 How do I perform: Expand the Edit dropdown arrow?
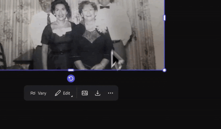(72, 96)
